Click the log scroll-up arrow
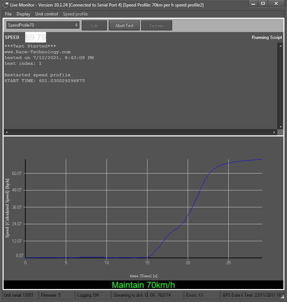The image size is (287, 302). pyautogui.click(x=281, y=45)
